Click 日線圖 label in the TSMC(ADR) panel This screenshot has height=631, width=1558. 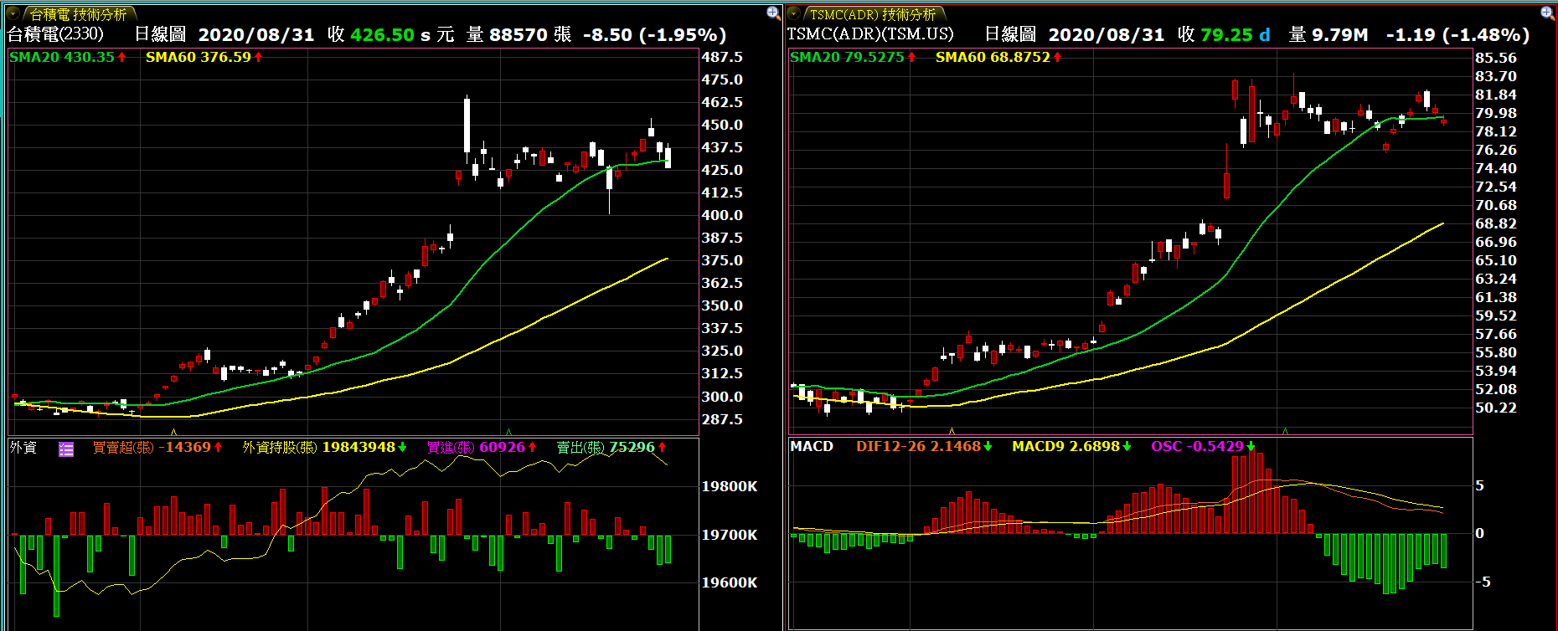1010,34
